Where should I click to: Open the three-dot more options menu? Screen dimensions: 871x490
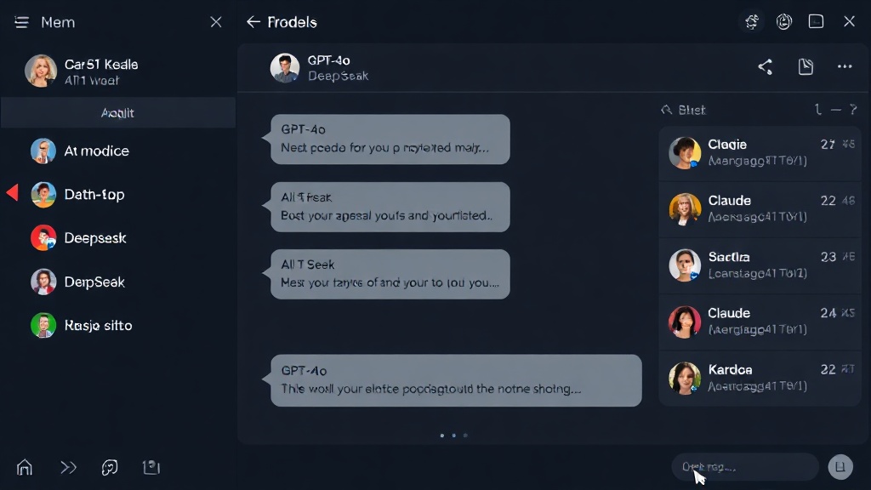[845, 66]
